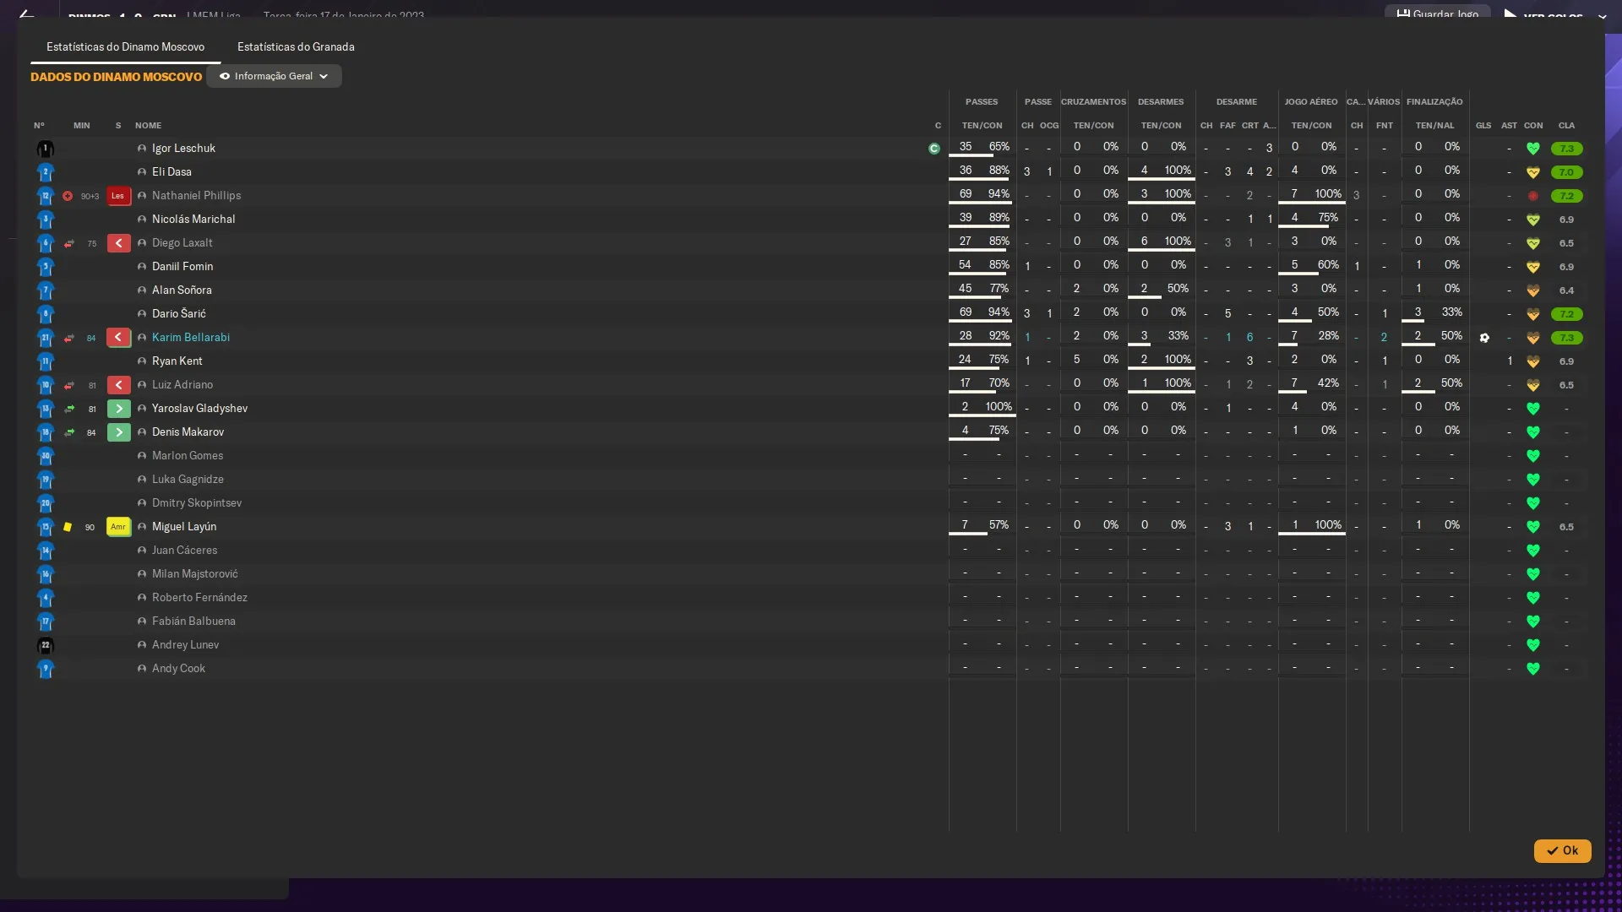Open the Informação Geral view dropdown

tap(274, 76)
